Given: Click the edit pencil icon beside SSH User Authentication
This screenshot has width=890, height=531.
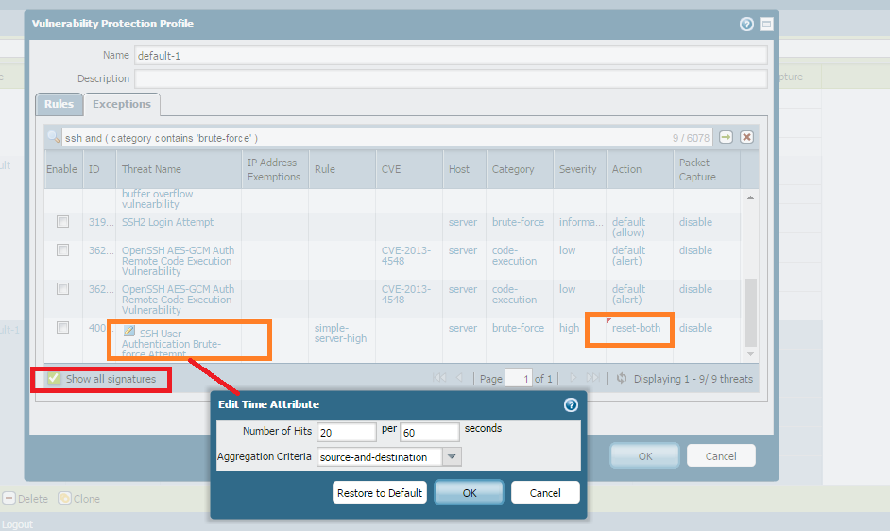Looking at the screenshot, I should (129, 332).
